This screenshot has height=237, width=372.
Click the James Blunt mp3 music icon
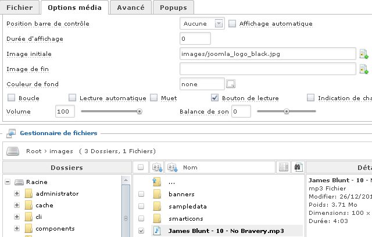coord(156,231)
